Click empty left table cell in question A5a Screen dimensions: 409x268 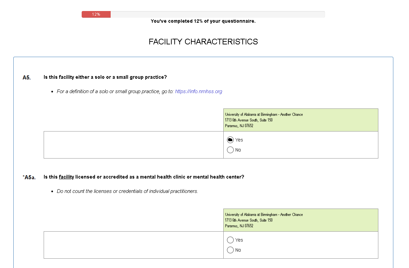click(x=133, y=245)
